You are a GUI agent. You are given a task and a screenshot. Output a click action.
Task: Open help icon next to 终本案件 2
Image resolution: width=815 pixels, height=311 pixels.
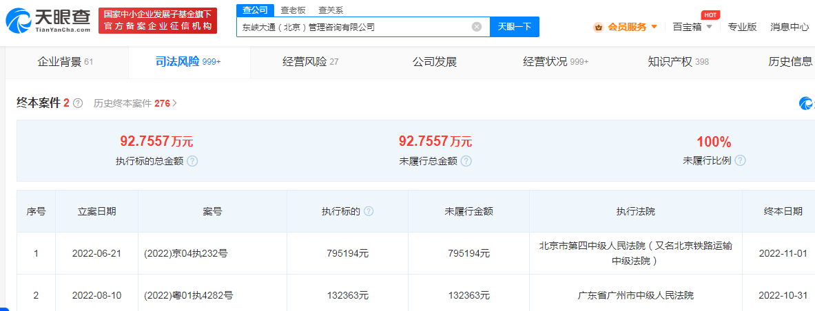[x=78, y=103]
